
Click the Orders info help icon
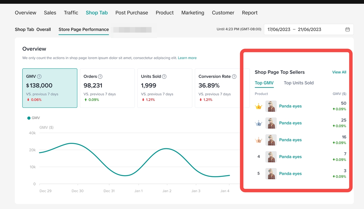tap(100, 76)
